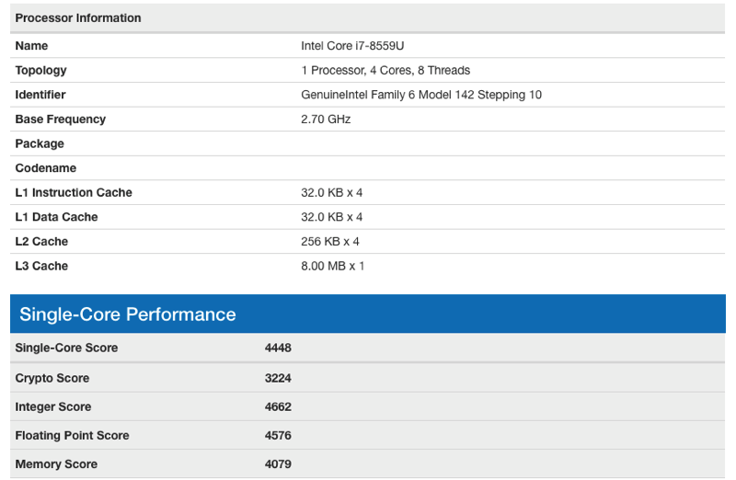Select the L2 Cache value 256 KB x 4

[330, 242]
